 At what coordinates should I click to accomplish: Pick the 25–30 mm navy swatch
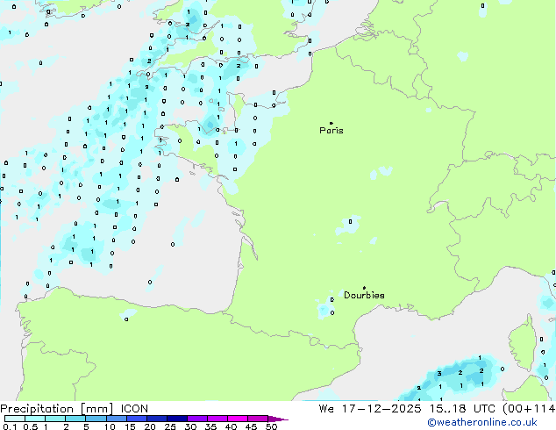click(x=176, y=419)
